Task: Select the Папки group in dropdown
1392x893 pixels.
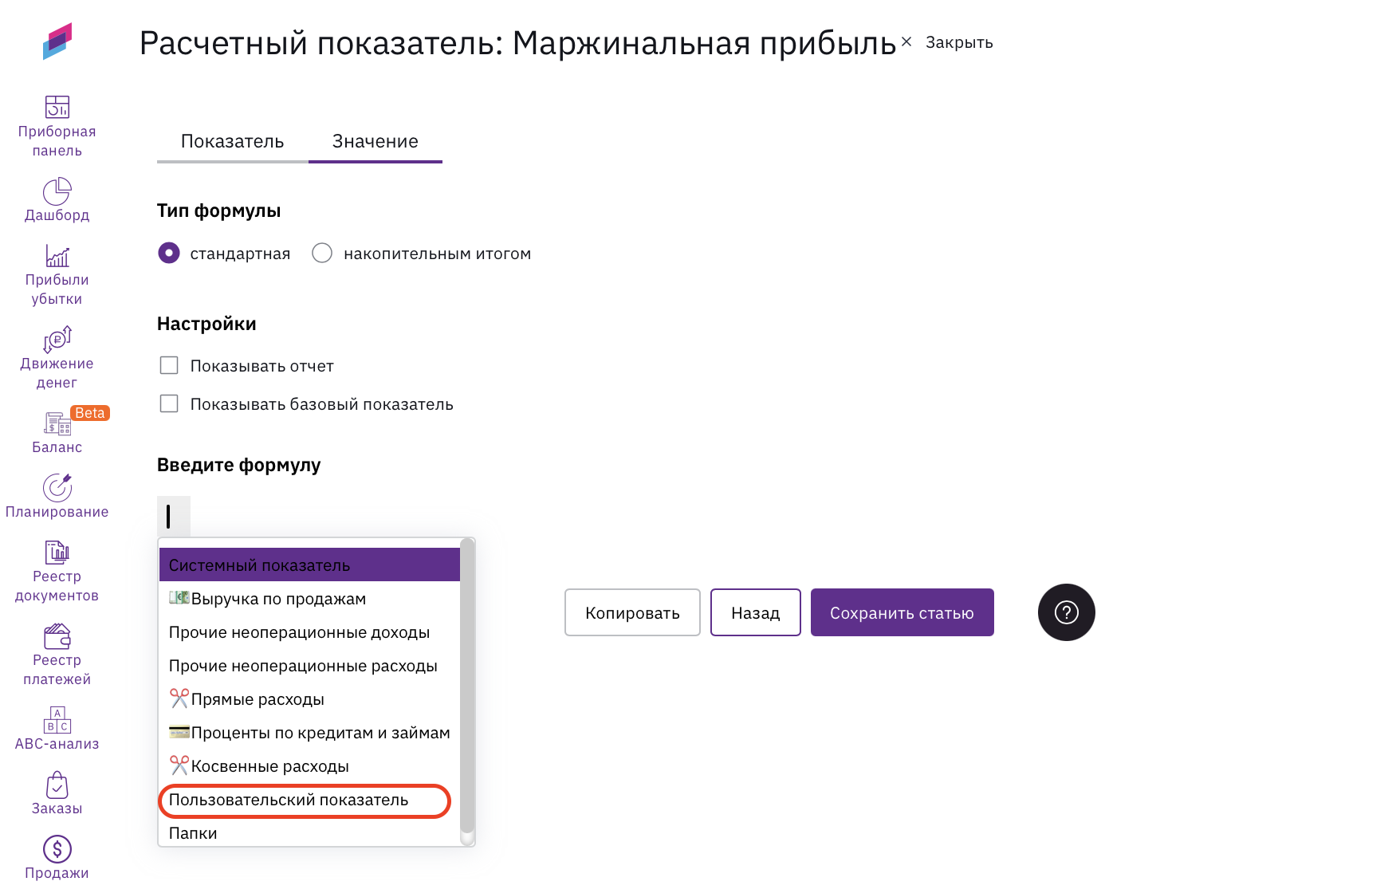Action: 309,833
